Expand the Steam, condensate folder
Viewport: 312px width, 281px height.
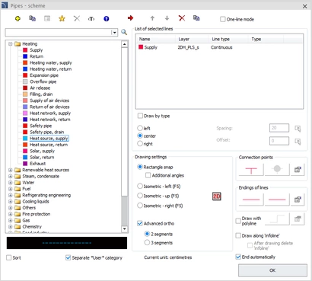tap(11, 176)
